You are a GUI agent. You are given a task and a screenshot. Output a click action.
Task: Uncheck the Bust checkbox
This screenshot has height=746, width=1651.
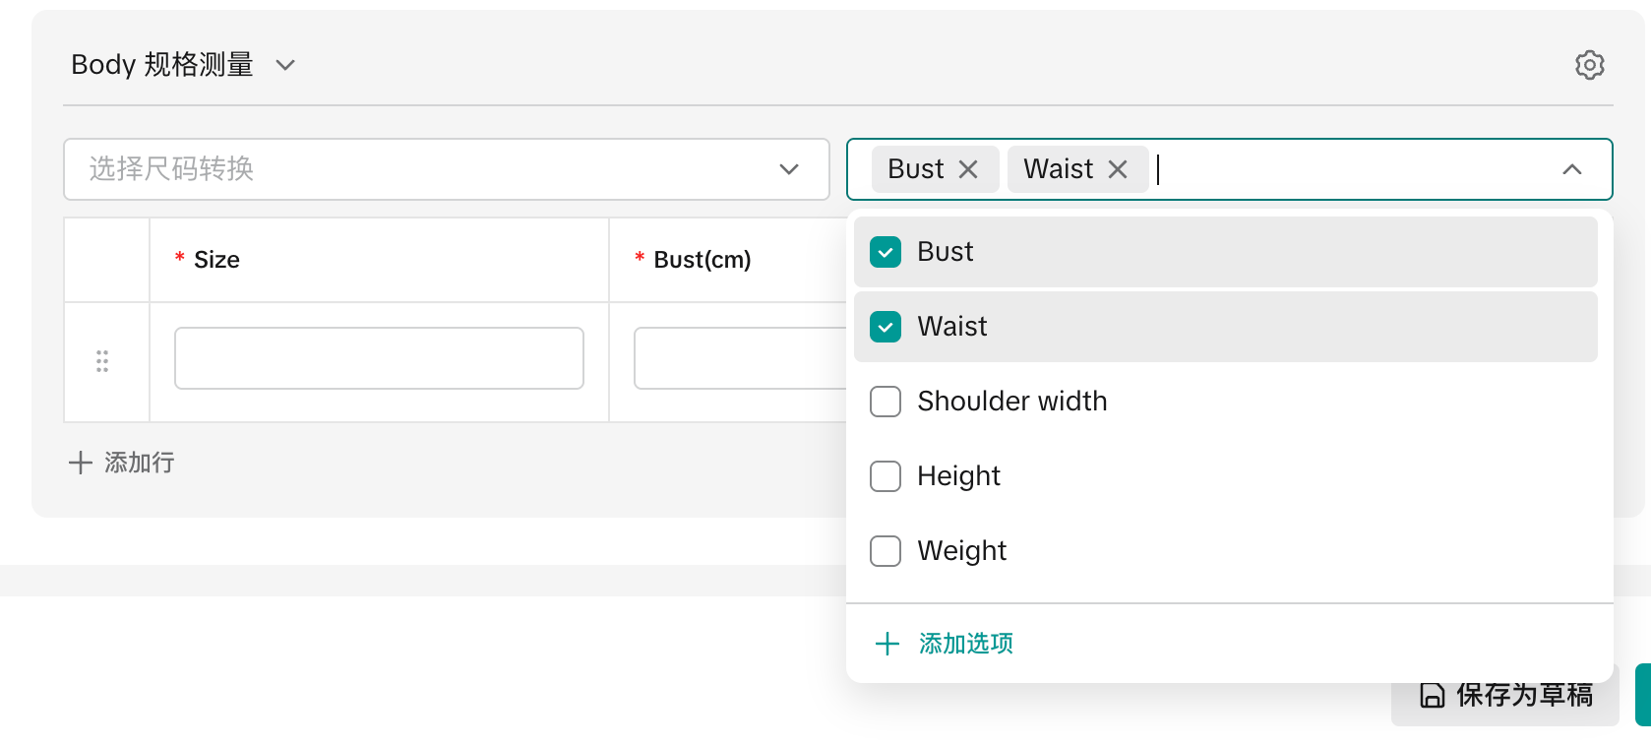tap(886, 252)
